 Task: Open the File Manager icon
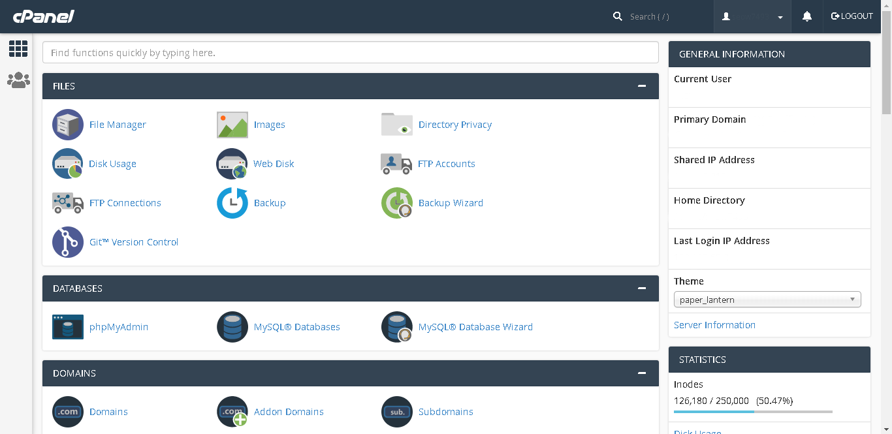click(x=68, y=125)
